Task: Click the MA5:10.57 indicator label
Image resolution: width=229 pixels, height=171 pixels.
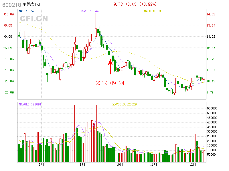Action: point(27,11)
